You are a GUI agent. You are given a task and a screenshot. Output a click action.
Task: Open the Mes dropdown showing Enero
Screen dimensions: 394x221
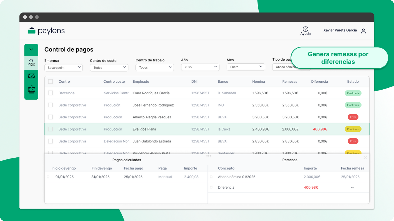[246, 67]
